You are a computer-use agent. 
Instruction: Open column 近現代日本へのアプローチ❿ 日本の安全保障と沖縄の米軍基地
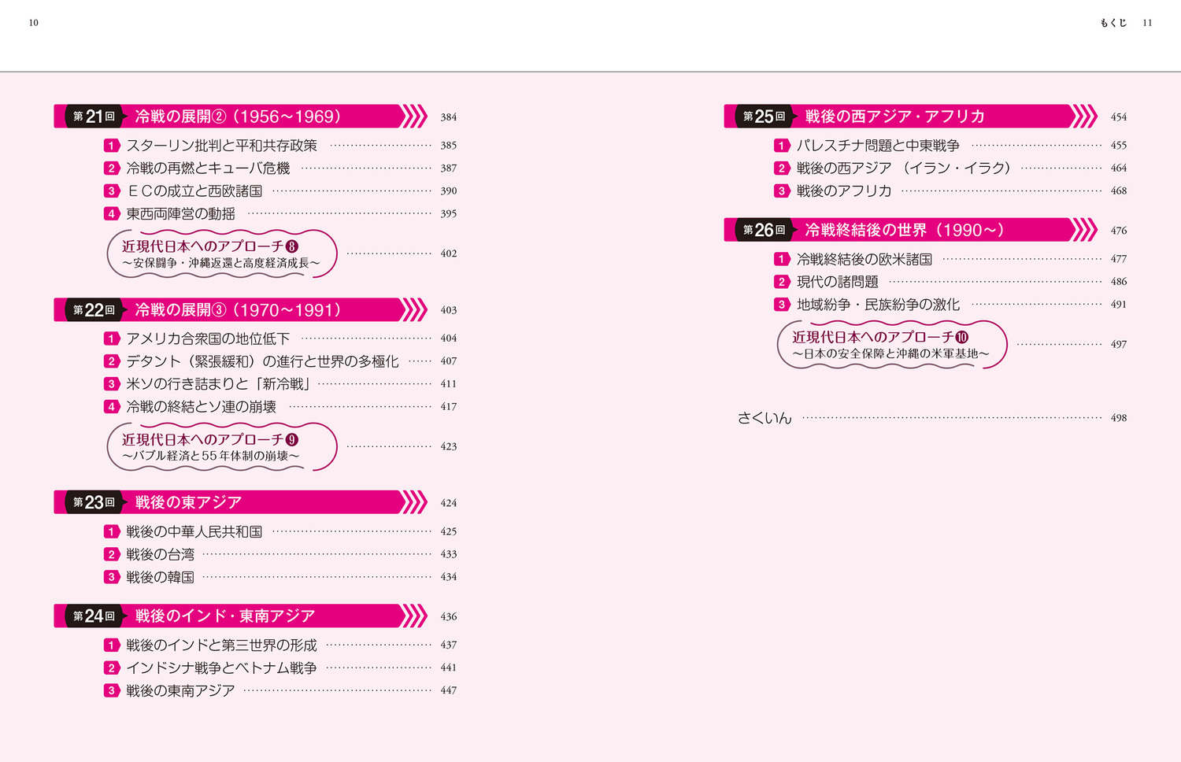[x=892, y=345]
